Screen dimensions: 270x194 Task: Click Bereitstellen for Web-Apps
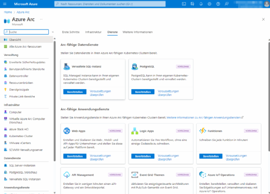[x=75, y=156]
